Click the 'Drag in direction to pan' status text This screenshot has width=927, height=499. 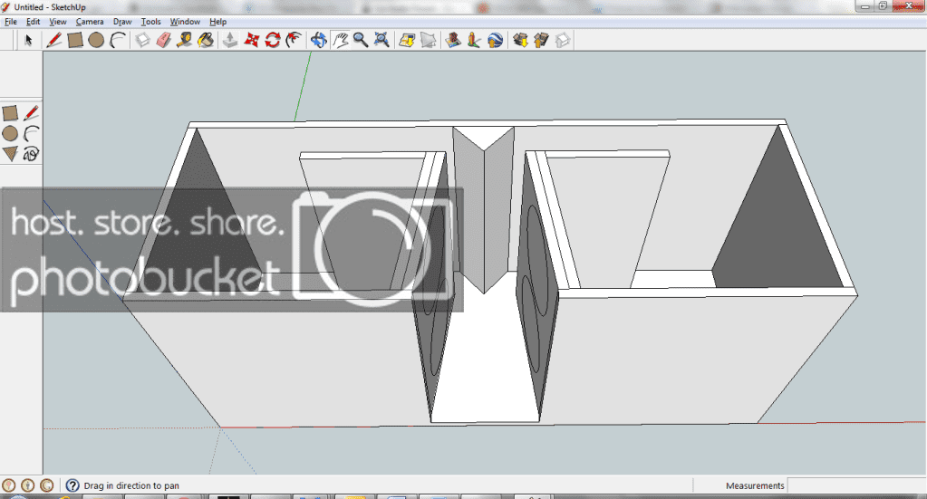[x=131, y=485]
